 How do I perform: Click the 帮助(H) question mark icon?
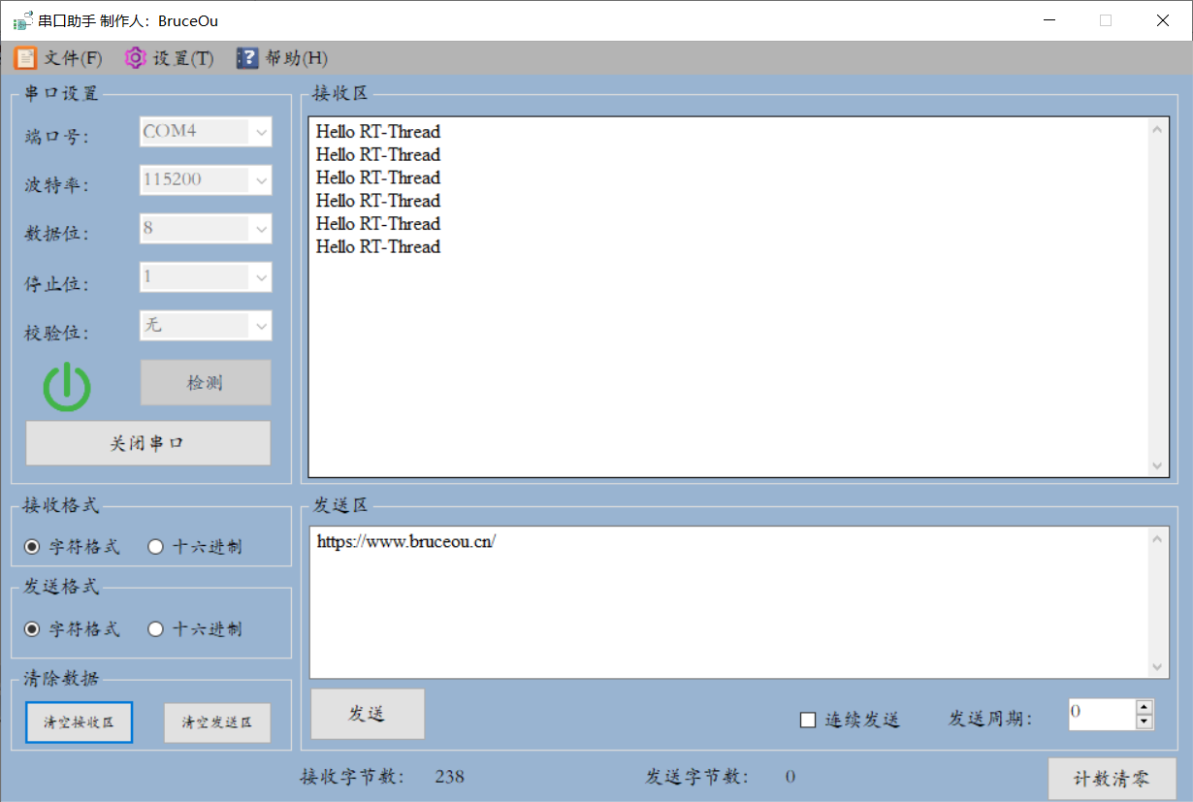pos(247,58)
